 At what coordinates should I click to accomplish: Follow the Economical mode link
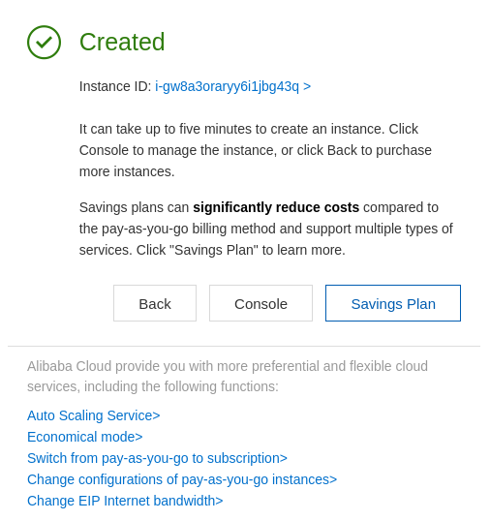[85, 437]
